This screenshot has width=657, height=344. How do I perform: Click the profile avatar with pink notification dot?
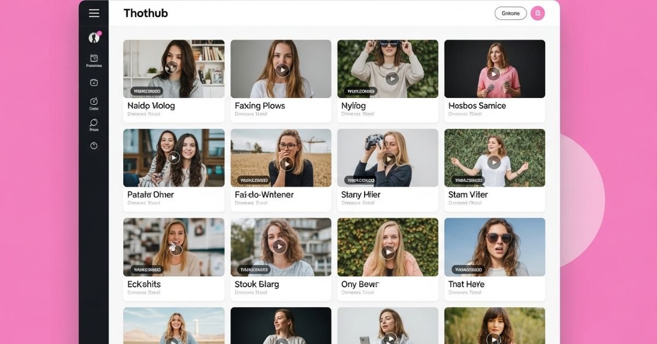pos(94,38)
